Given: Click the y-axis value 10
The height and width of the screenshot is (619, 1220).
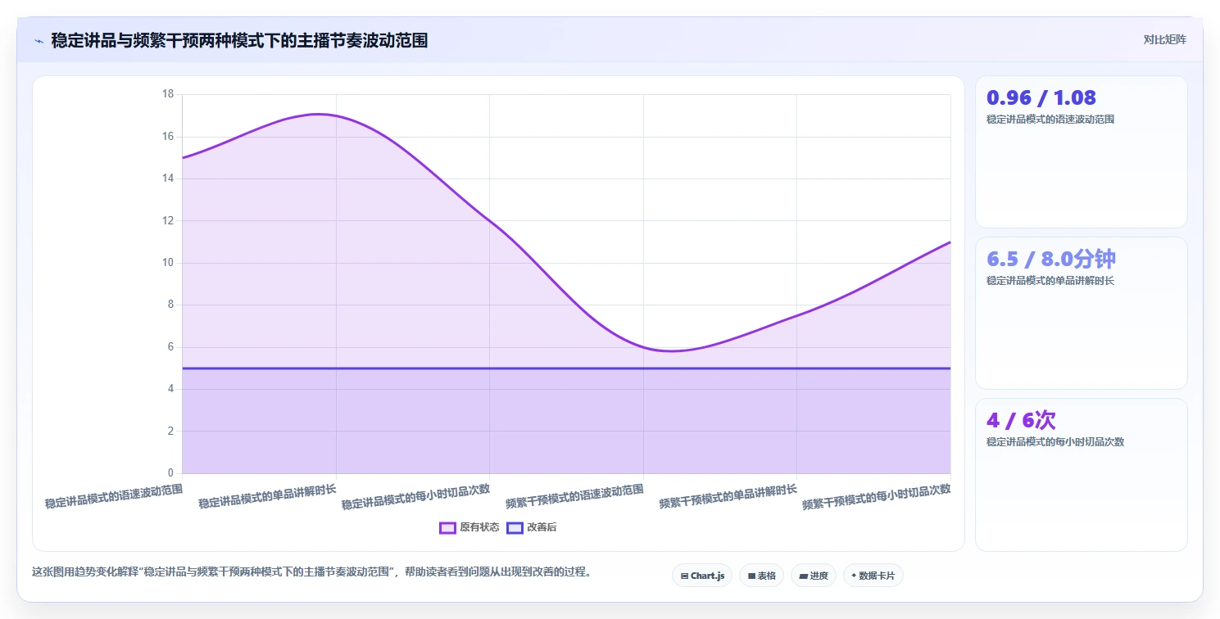Looking at the screenshot, I should pyautogui.click(x=168, y=263).
